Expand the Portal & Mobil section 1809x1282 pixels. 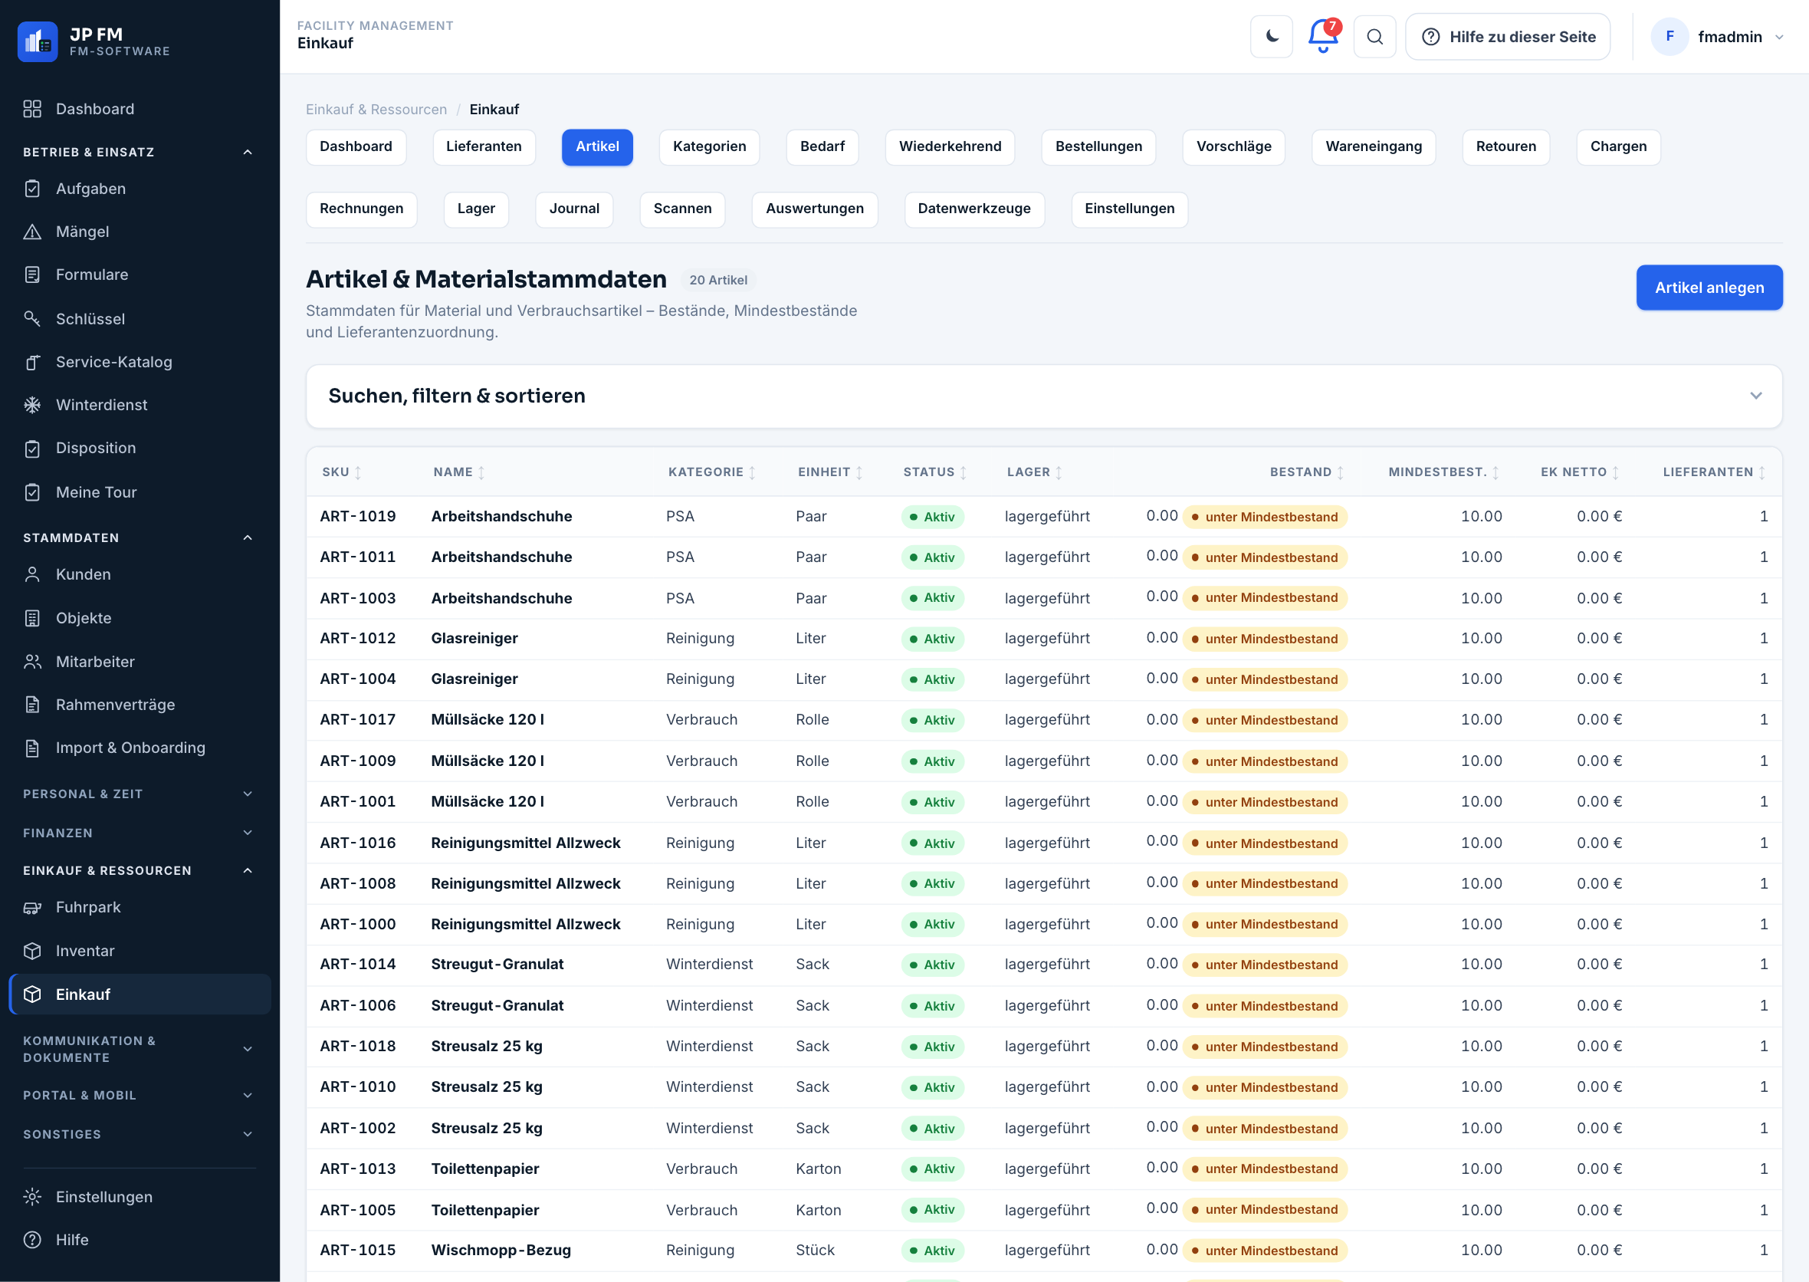pyautogui.click(x=247, y=1095)
